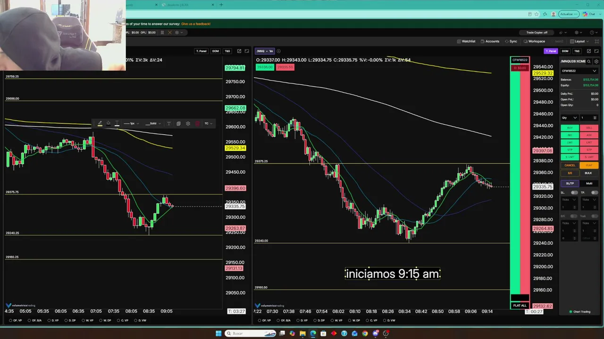The width and height of the screenshot is (604, 339).
Task: Add a new chart tab with plus icon
Action: tap(278, 51)
